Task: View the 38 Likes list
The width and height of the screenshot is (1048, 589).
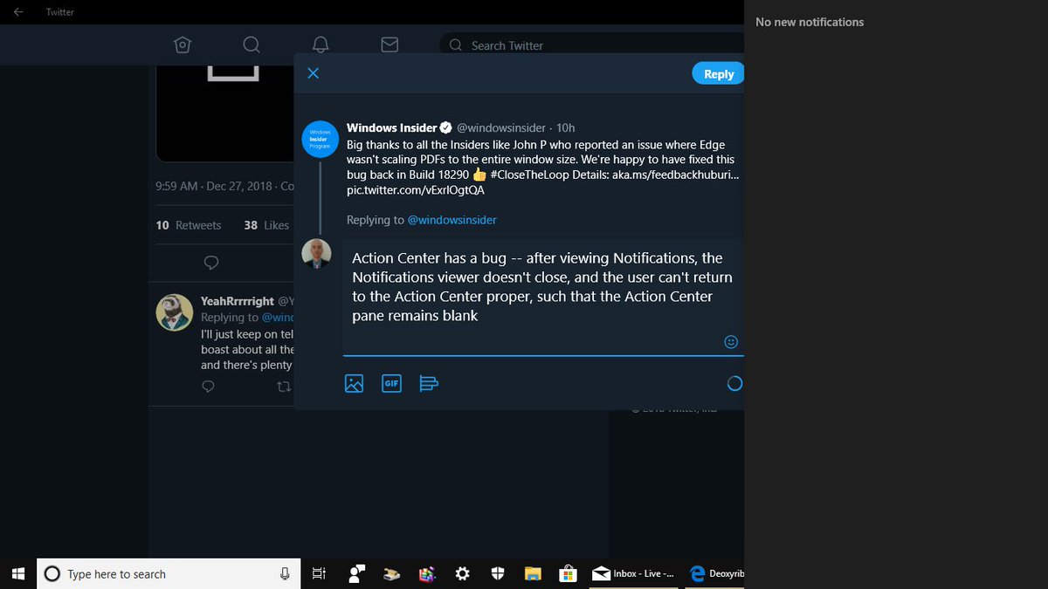Action: pyautogui.click(x=266, y=225)
